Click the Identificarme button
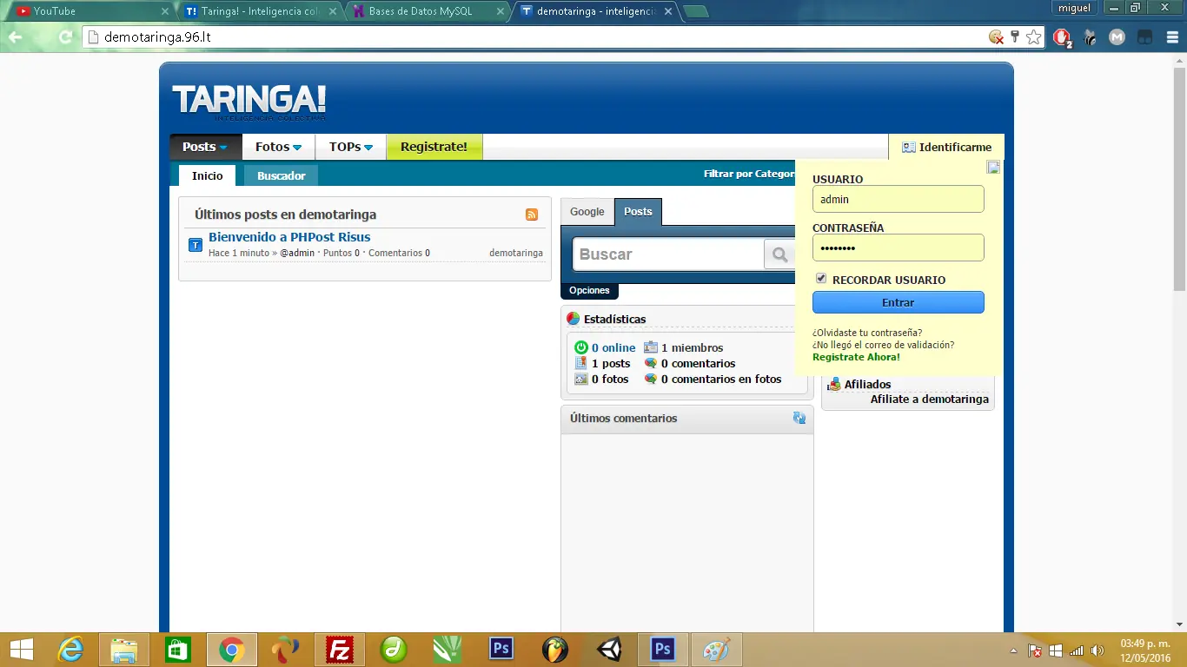The image size is (1187, 667). pyautogui.click(x=946, y=147)
